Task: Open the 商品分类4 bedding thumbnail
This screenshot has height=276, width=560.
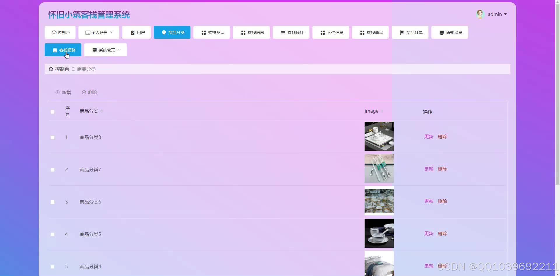Action: pos(379,263)
